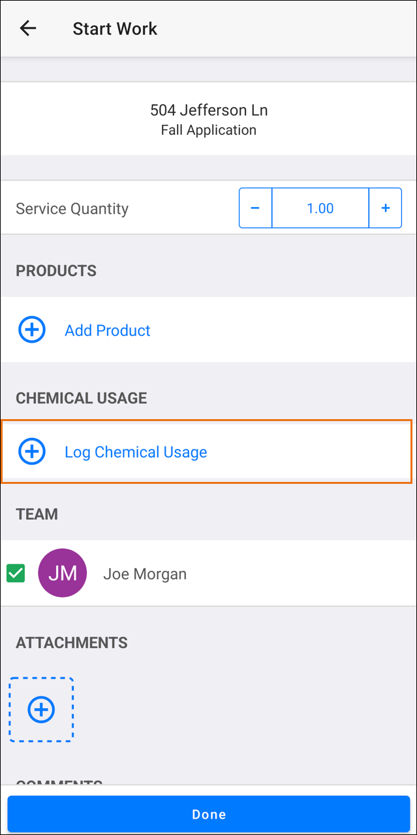Tap the Done button
Viewport: 417px width, 835px height.
click(208, 813)
